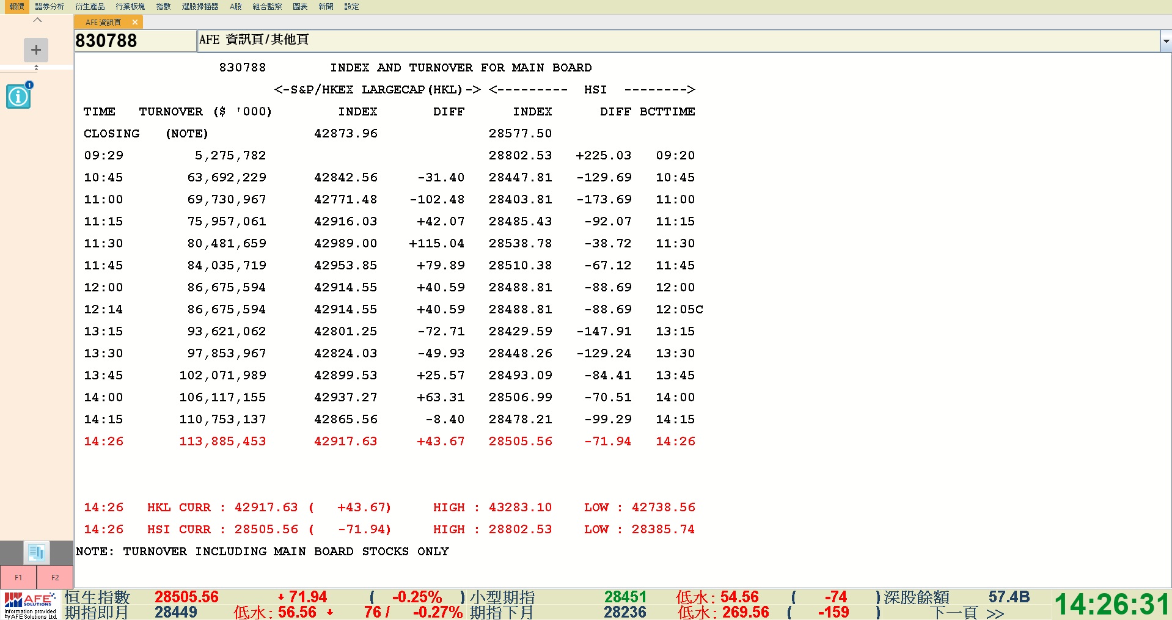1172x620 pixels.
Task: Open the 證券分析 menu
Action: [49, 7]
